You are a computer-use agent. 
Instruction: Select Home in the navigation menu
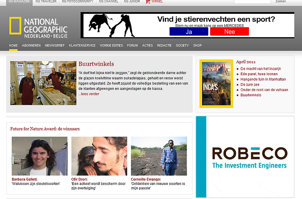13,46
